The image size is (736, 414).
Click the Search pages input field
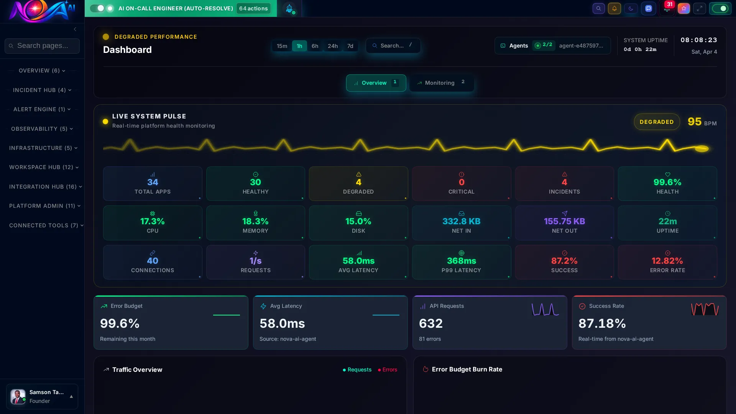point(42,46)
